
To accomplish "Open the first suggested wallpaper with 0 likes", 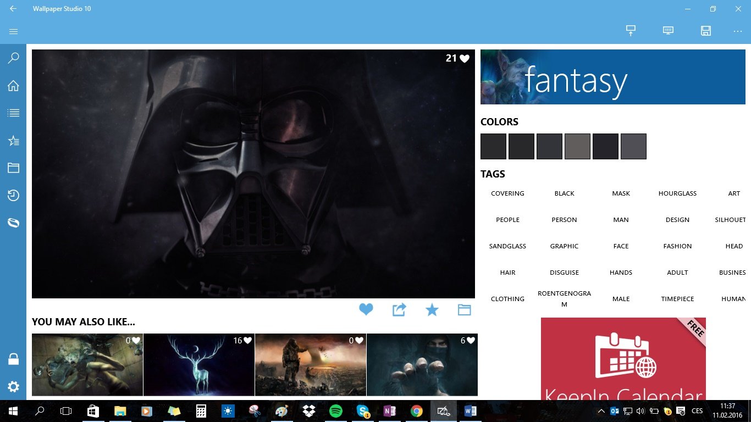I will point(87,365).
